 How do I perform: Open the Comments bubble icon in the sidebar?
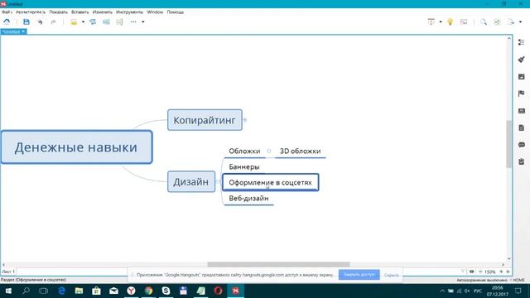[x=522, y=145]
